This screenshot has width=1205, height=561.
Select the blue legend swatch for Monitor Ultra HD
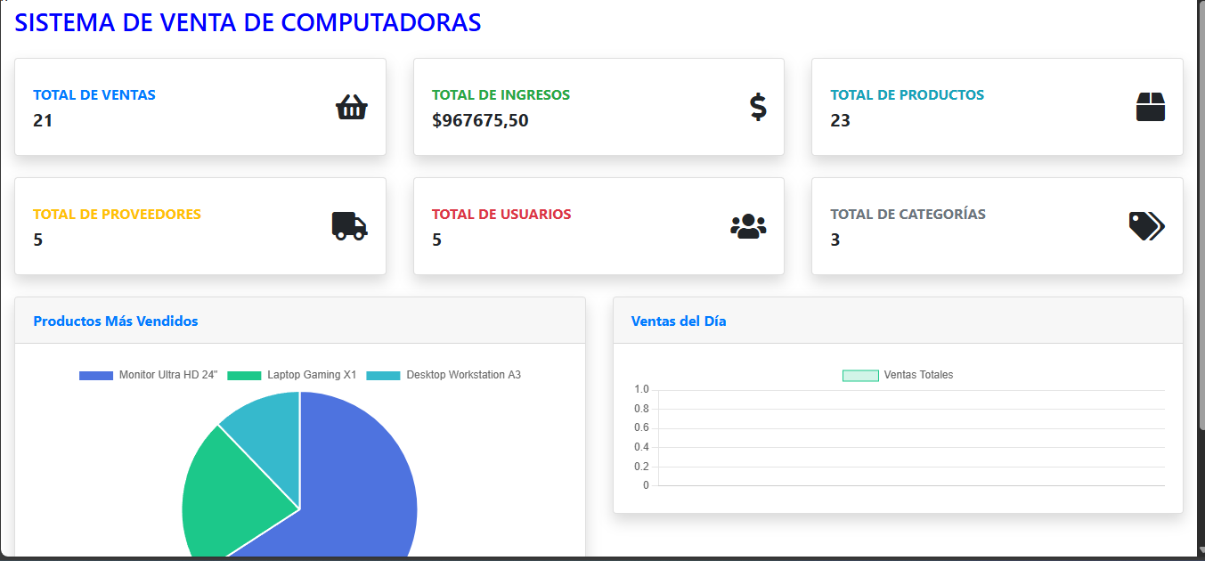point(94,375)
